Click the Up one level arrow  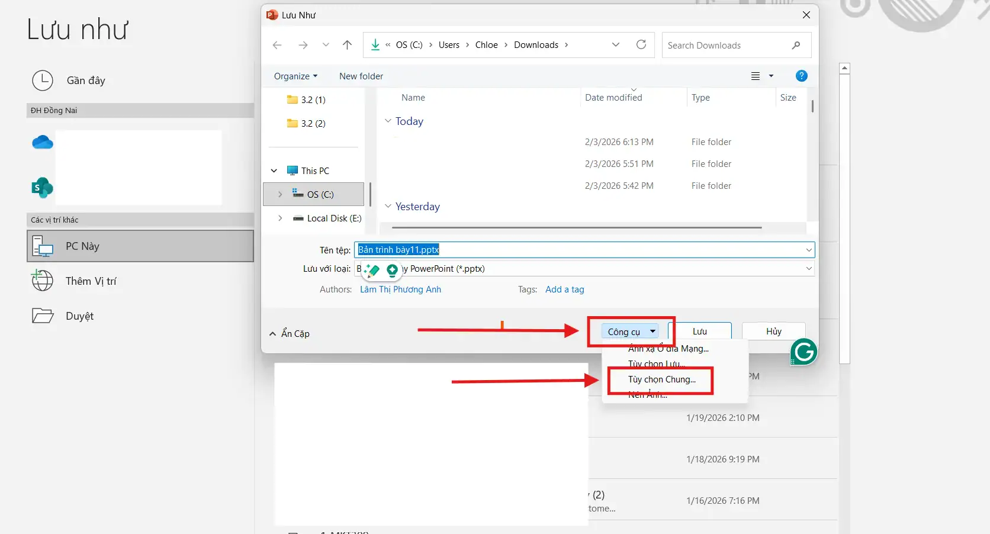click(348, 45)
